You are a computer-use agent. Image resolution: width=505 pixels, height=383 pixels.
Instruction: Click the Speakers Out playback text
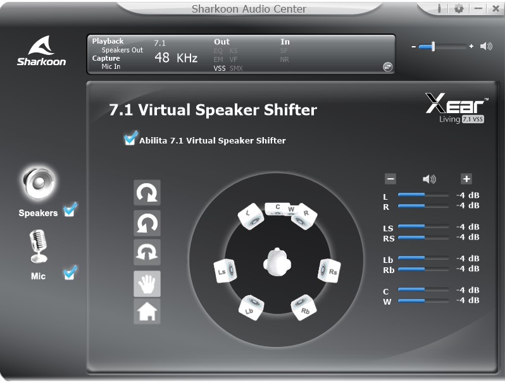point(122,50)
